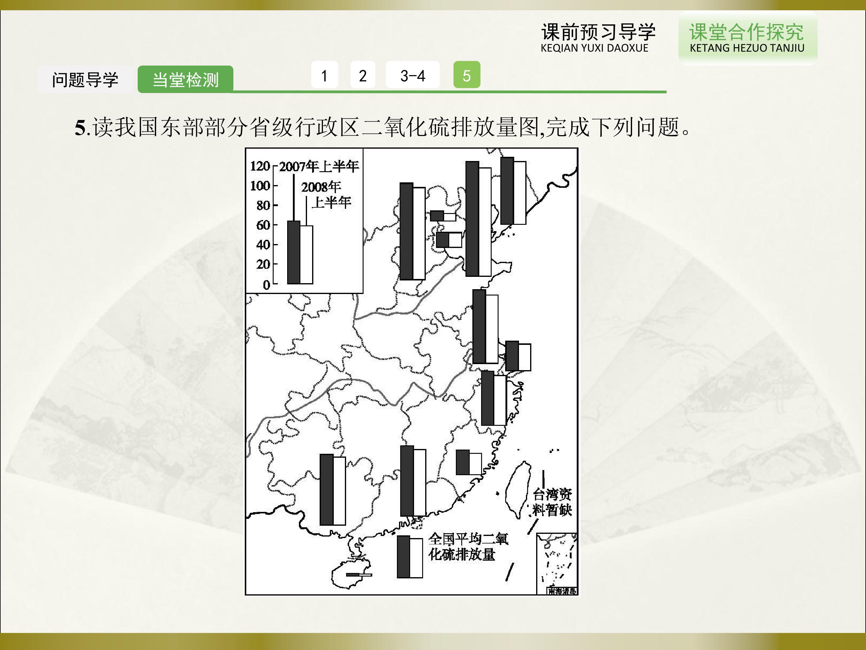
Task: Open 课堂合作探究 section header
Action: pos(747,38)
